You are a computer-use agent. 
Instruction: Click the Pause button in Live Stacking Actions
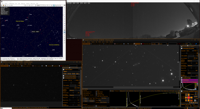pos(86,101)
